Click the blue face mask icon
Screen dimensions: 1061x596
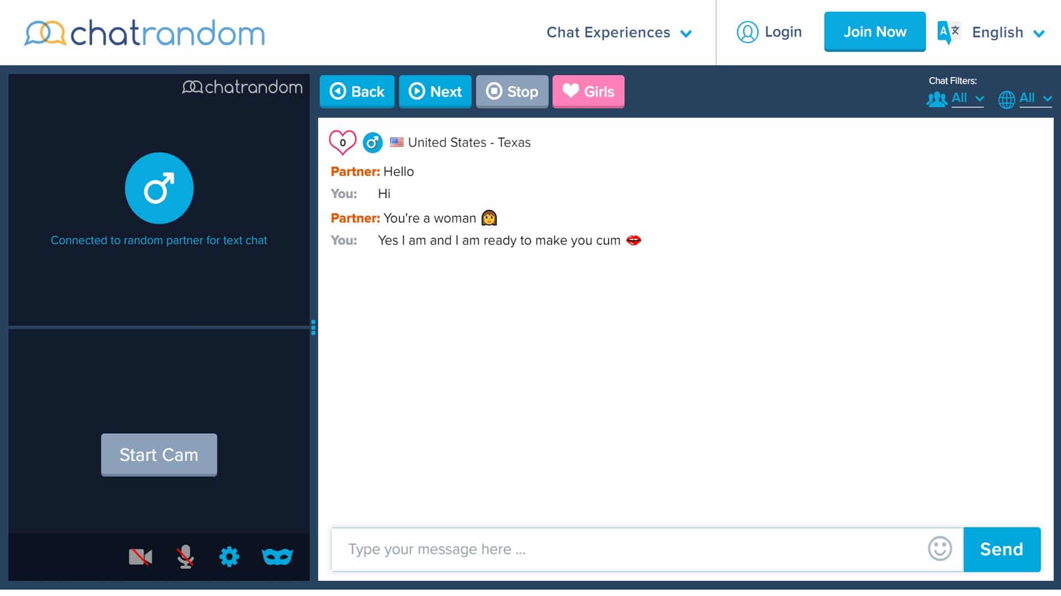[x=277, y=556]
